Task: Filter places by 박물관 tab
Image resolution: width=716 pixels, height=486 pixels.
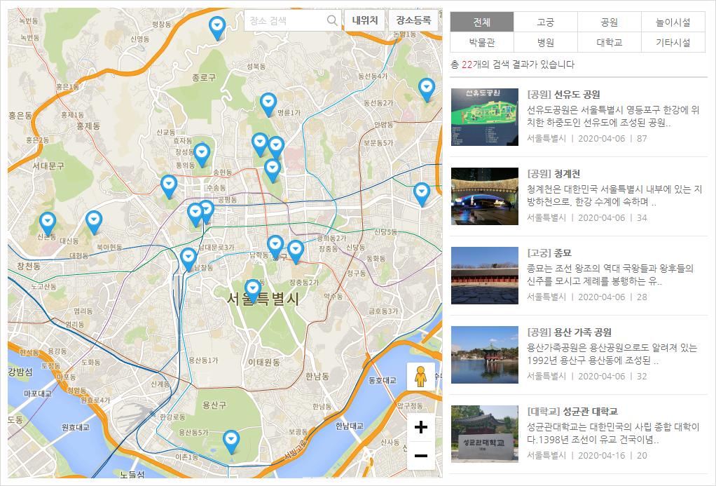Action: pyautogui.click(x=482, y=42)
